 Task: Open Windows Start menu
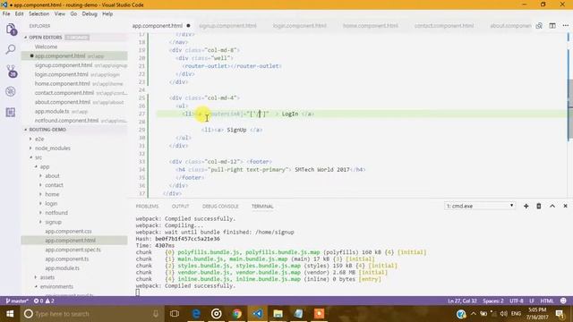pos(10,314)
